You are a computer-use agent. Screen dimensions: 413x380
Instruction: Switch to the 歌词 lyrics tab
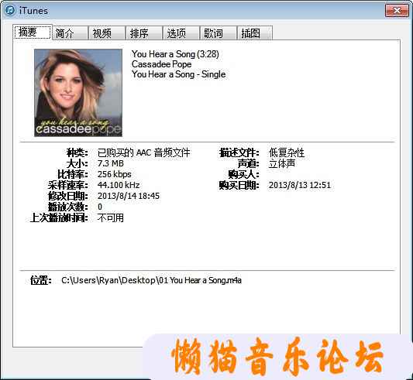click(x=219, y=33)
